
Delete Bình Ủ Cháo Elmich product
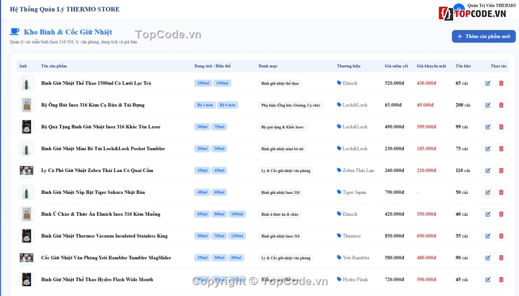pos(501,214)
